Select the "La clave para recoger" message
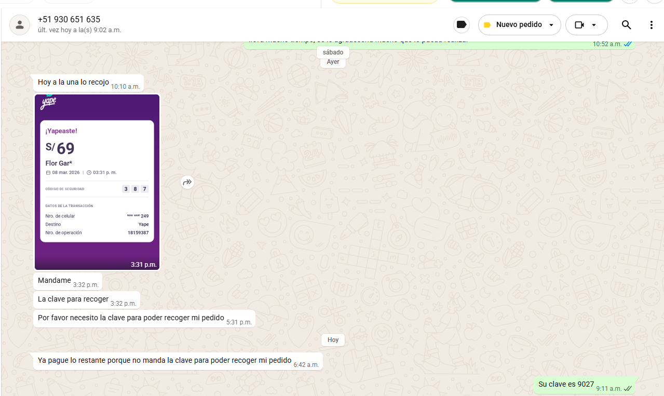Image resolution: width=664 pixels, height=396 pixels. [x=73, y=299]
